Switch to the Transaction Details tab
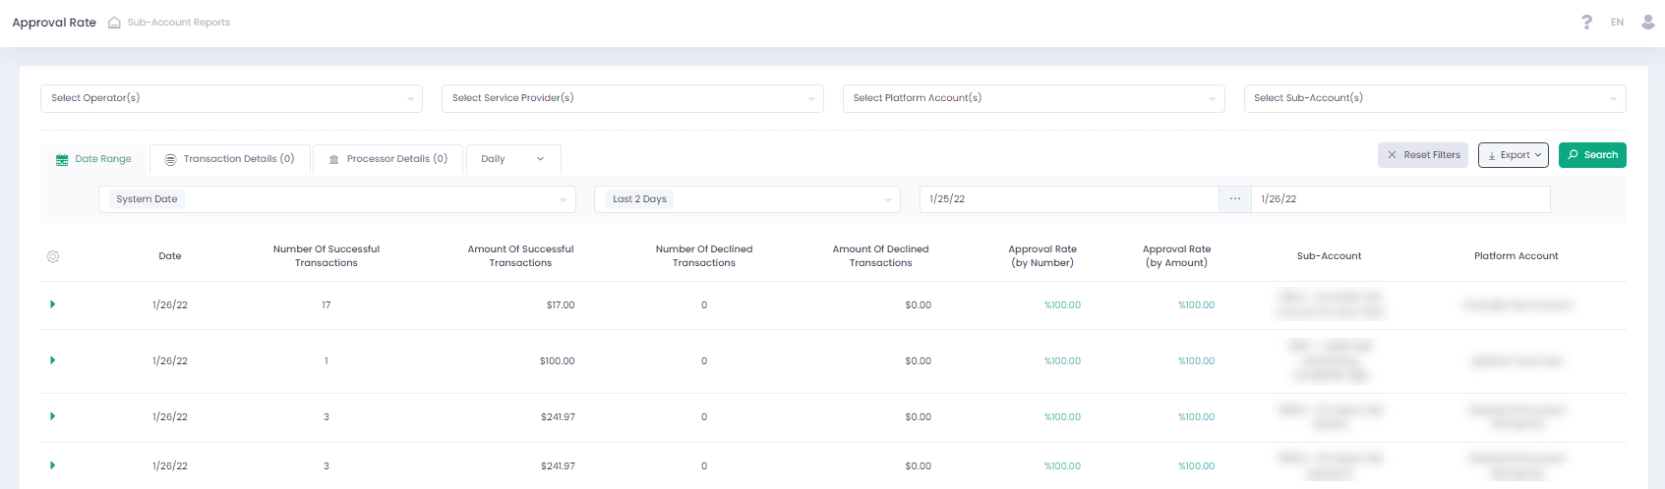The width and height of the screenshot is (1665, 489). pos(229,159)
